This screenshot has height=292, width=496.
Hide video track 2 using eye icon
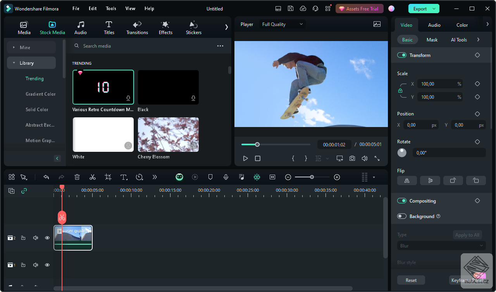[47, 238]
